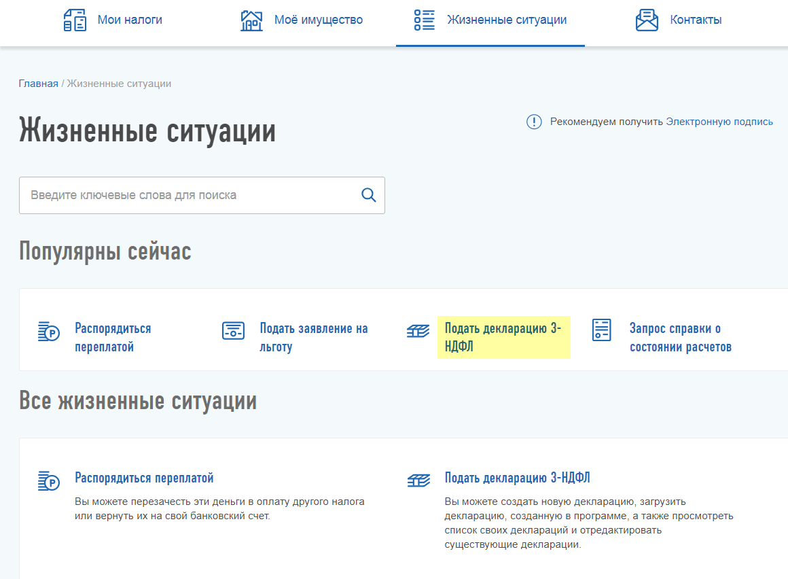Open Подать декларацию 3-НДФЛ in all situations list
The width and height of the screenshot is (788, 579).
(517, 478)
